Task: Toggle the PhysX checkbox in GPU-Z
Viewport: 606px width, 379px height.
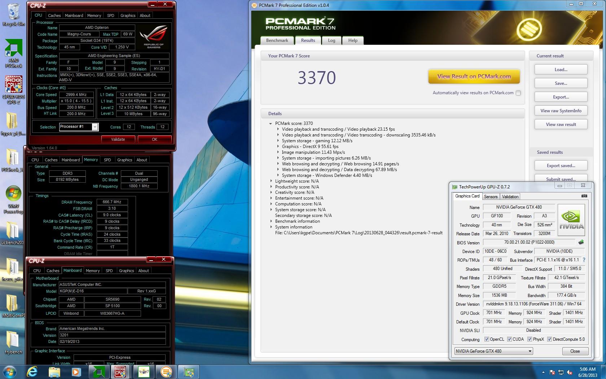Action: click(x=530, y=339)
